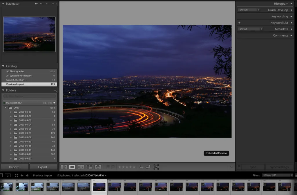Select filmstrip thumbnail number 10

tap(22, 187)
